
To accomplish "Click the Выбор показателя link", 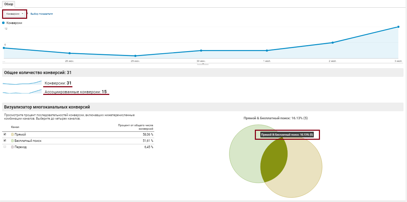I will (x=41, y=14).
